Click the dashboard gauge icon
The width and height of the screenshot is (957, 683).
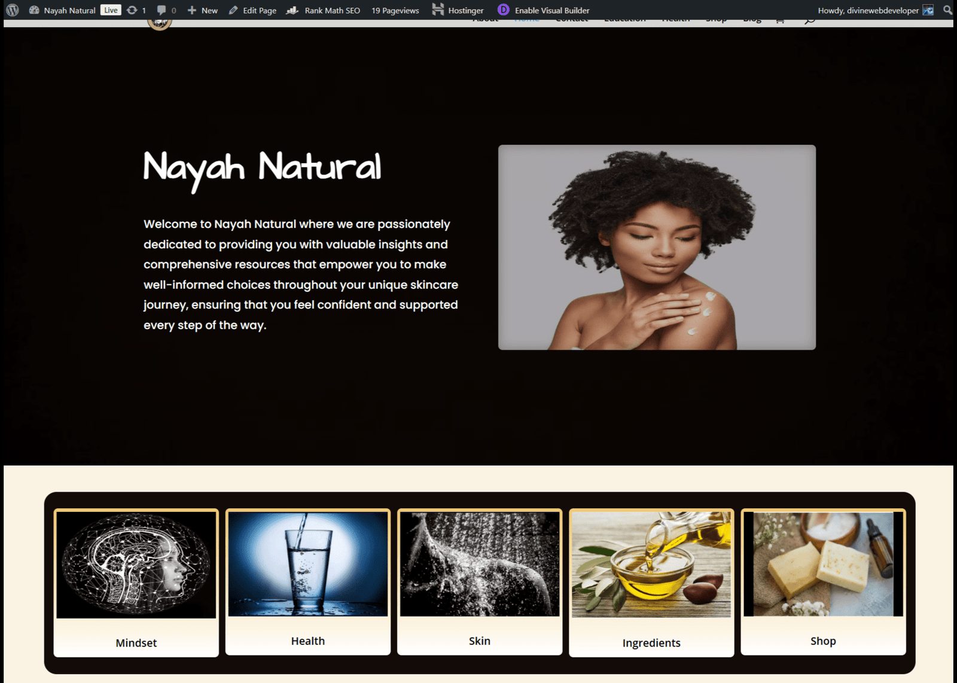tap(34, 10)
